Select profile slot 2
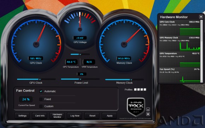 point(139,90)
